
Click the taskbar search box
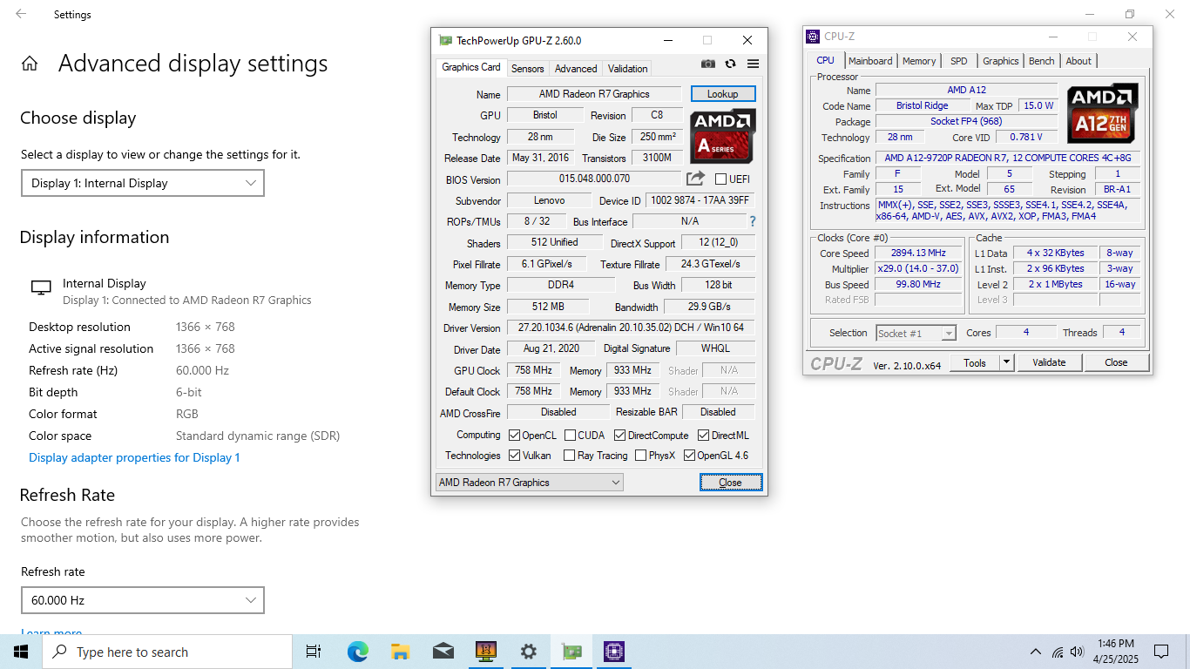point(167,652)
